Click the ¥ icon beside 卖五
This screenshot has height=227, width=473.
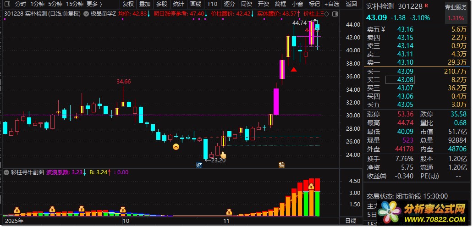pos(383,29)
